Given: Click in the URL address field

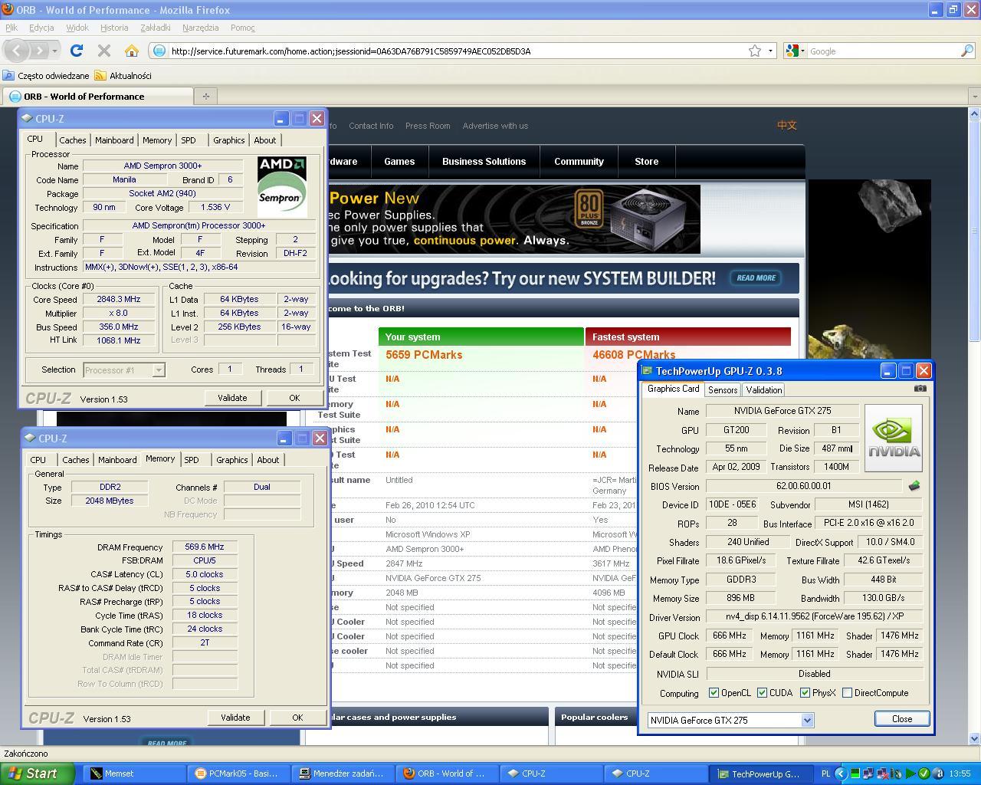Looking at the screenshot, I should [456, 51].
